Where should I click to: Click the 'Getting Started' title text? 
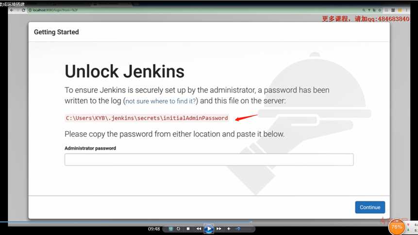(x=56, y=32)
